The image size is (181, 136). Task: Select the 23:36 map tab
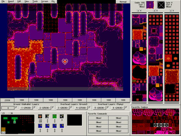coord(7,100)
